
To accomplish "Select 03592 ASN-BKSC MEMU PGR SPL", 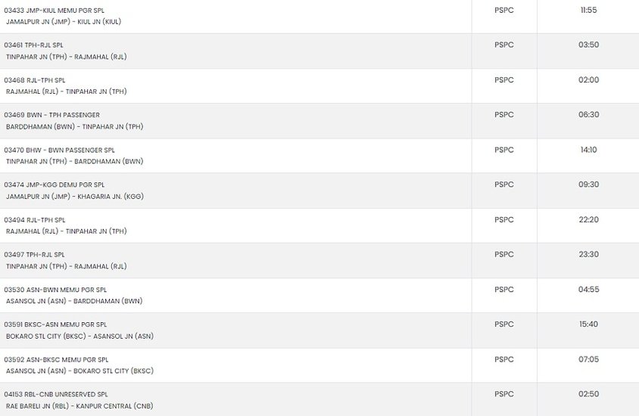I will [56, 360].
